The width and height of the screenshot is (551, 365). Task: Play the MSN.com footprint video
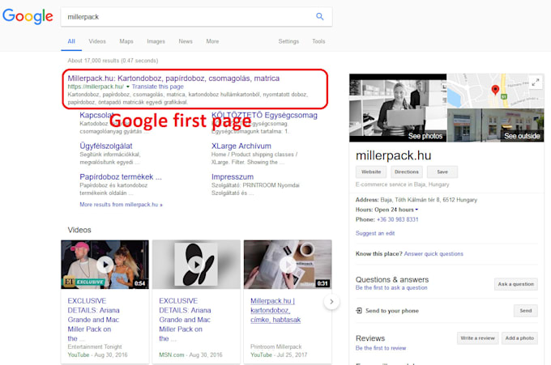click(x=196, y=265)
